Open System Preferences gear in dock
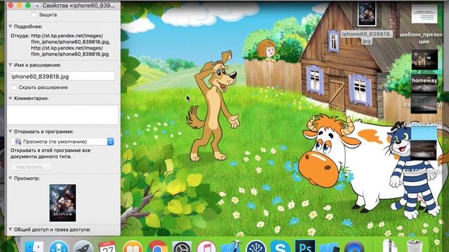This screenshot has width=449, height=252. [182, 247]
